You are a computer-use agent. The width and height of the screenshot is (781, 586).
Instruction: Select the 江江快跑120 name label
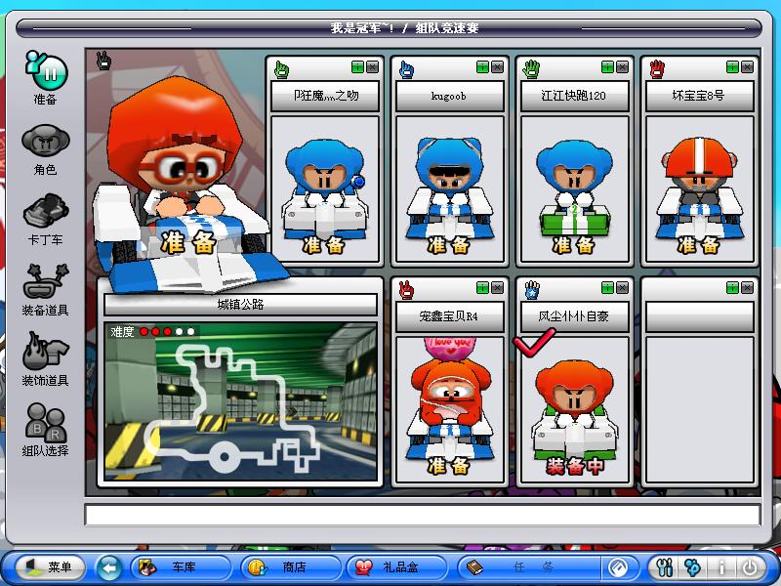pos(574,96)
